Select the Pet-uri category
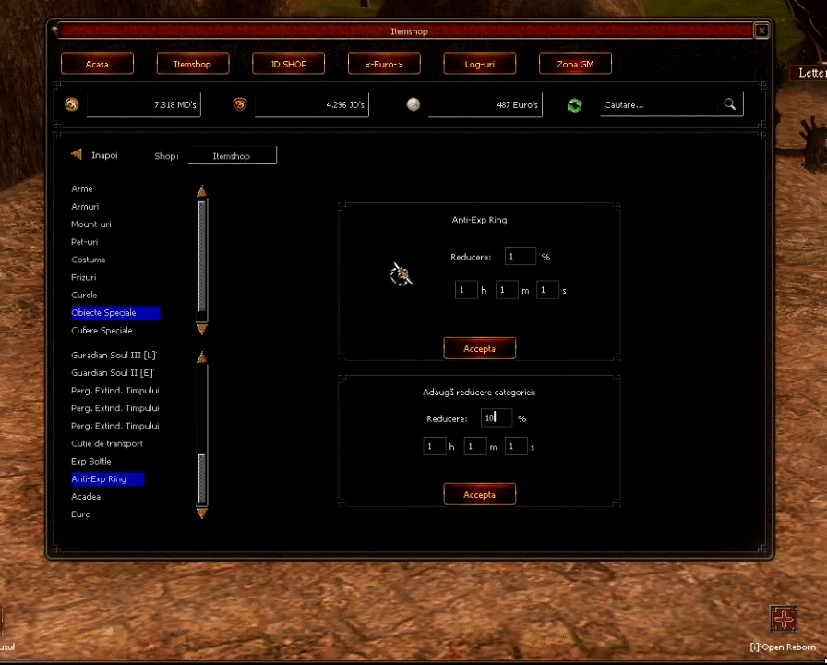Image resolution: width=827 pixels, height=665 pixels. pyautogui.click(x=84, y=242)
